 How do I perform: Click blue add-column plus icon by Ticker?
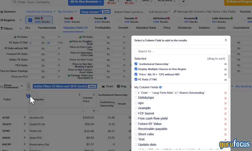point(28,96)
